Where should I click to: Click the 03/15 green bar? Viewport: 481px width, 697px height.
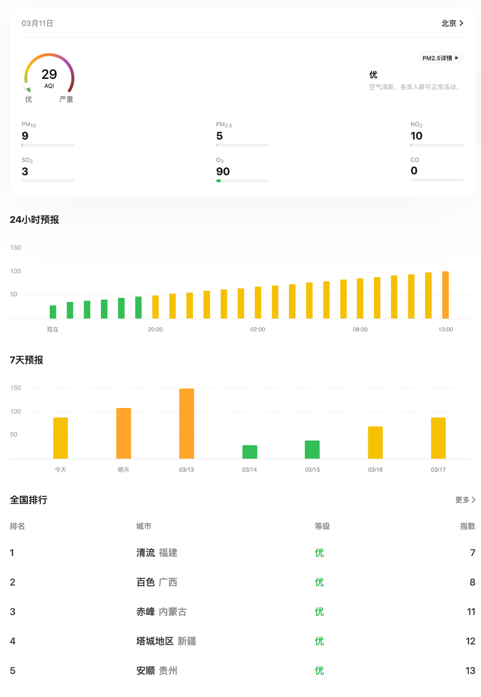pos(312,450)
